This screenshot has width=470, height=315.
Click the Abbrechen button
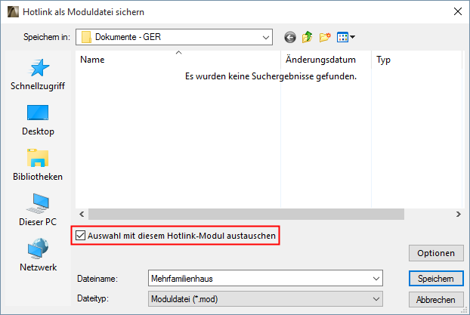[x=436, y=299]
